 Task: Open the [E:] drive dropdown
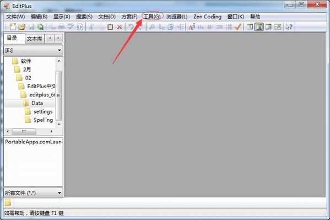click(33, 50)
